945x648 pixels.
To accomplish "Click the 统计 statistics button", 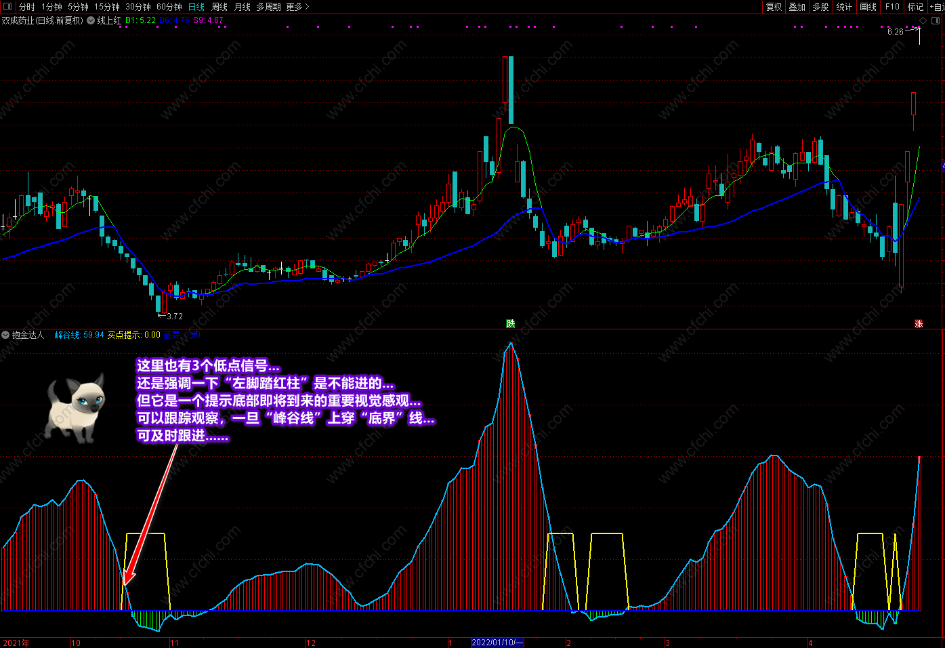I will tap(844, 7).
